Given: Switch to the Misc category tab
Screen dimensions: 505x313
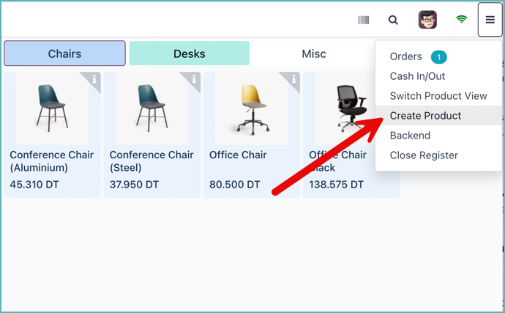Looking at the screenshot, I should click(x=314, y=54).
